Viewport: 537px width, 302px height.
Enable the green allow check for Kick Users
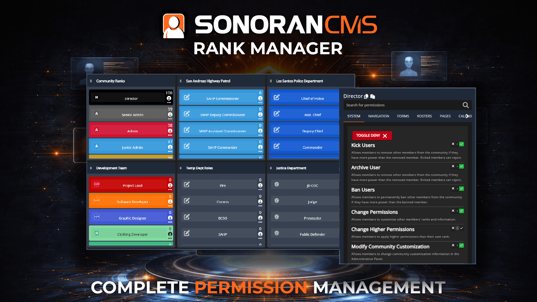461,144
